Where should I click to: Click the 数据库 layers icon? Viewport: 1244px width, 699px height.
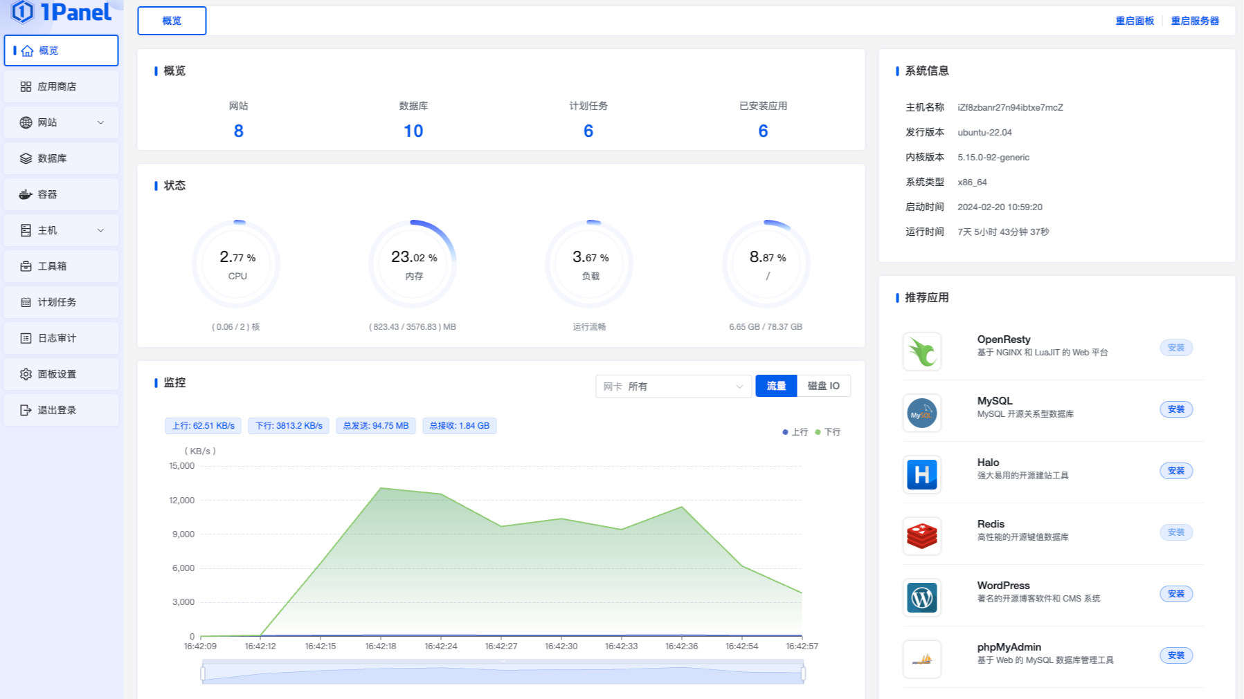coord(26,158)
